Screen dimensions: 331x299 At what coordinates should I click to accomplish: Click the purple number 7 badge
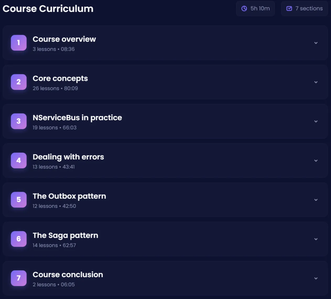(19, 278)
